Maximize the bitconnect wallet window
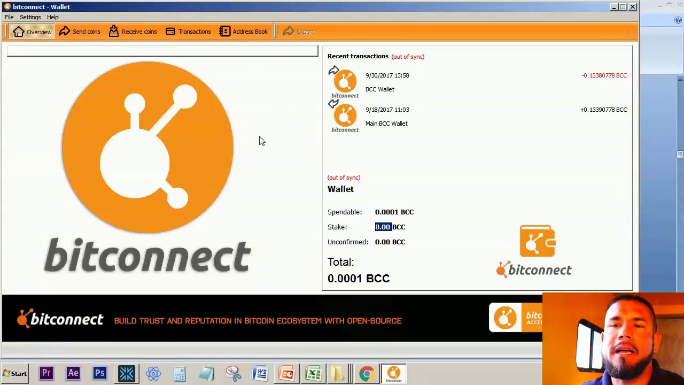 pyautogui.click(x=623, y=7)
